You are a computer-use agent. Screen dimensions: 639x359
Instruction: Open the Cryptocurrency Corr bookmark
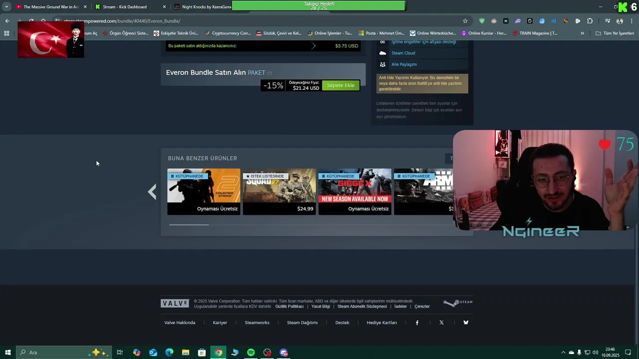tap(228, 33)
